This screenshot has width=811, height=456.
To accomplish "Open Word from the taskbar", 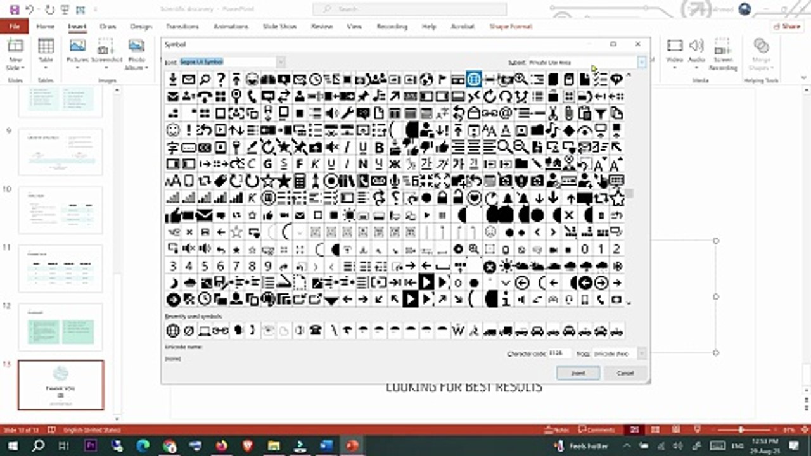I will point(326,446).
